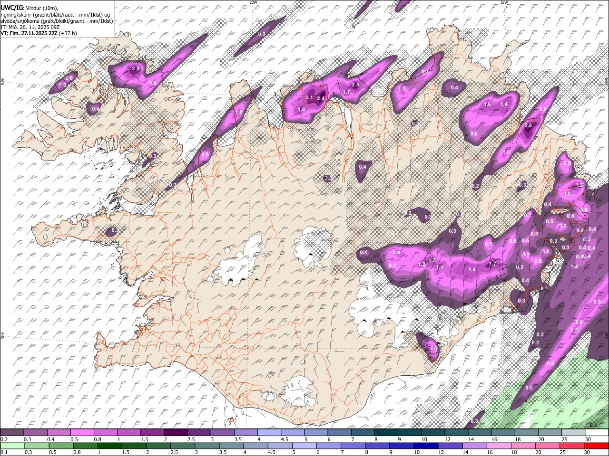This screenshot has width=609, height=456.
Task: Click the 2.4 precipitation value on the map
Action: click(321, 99)
